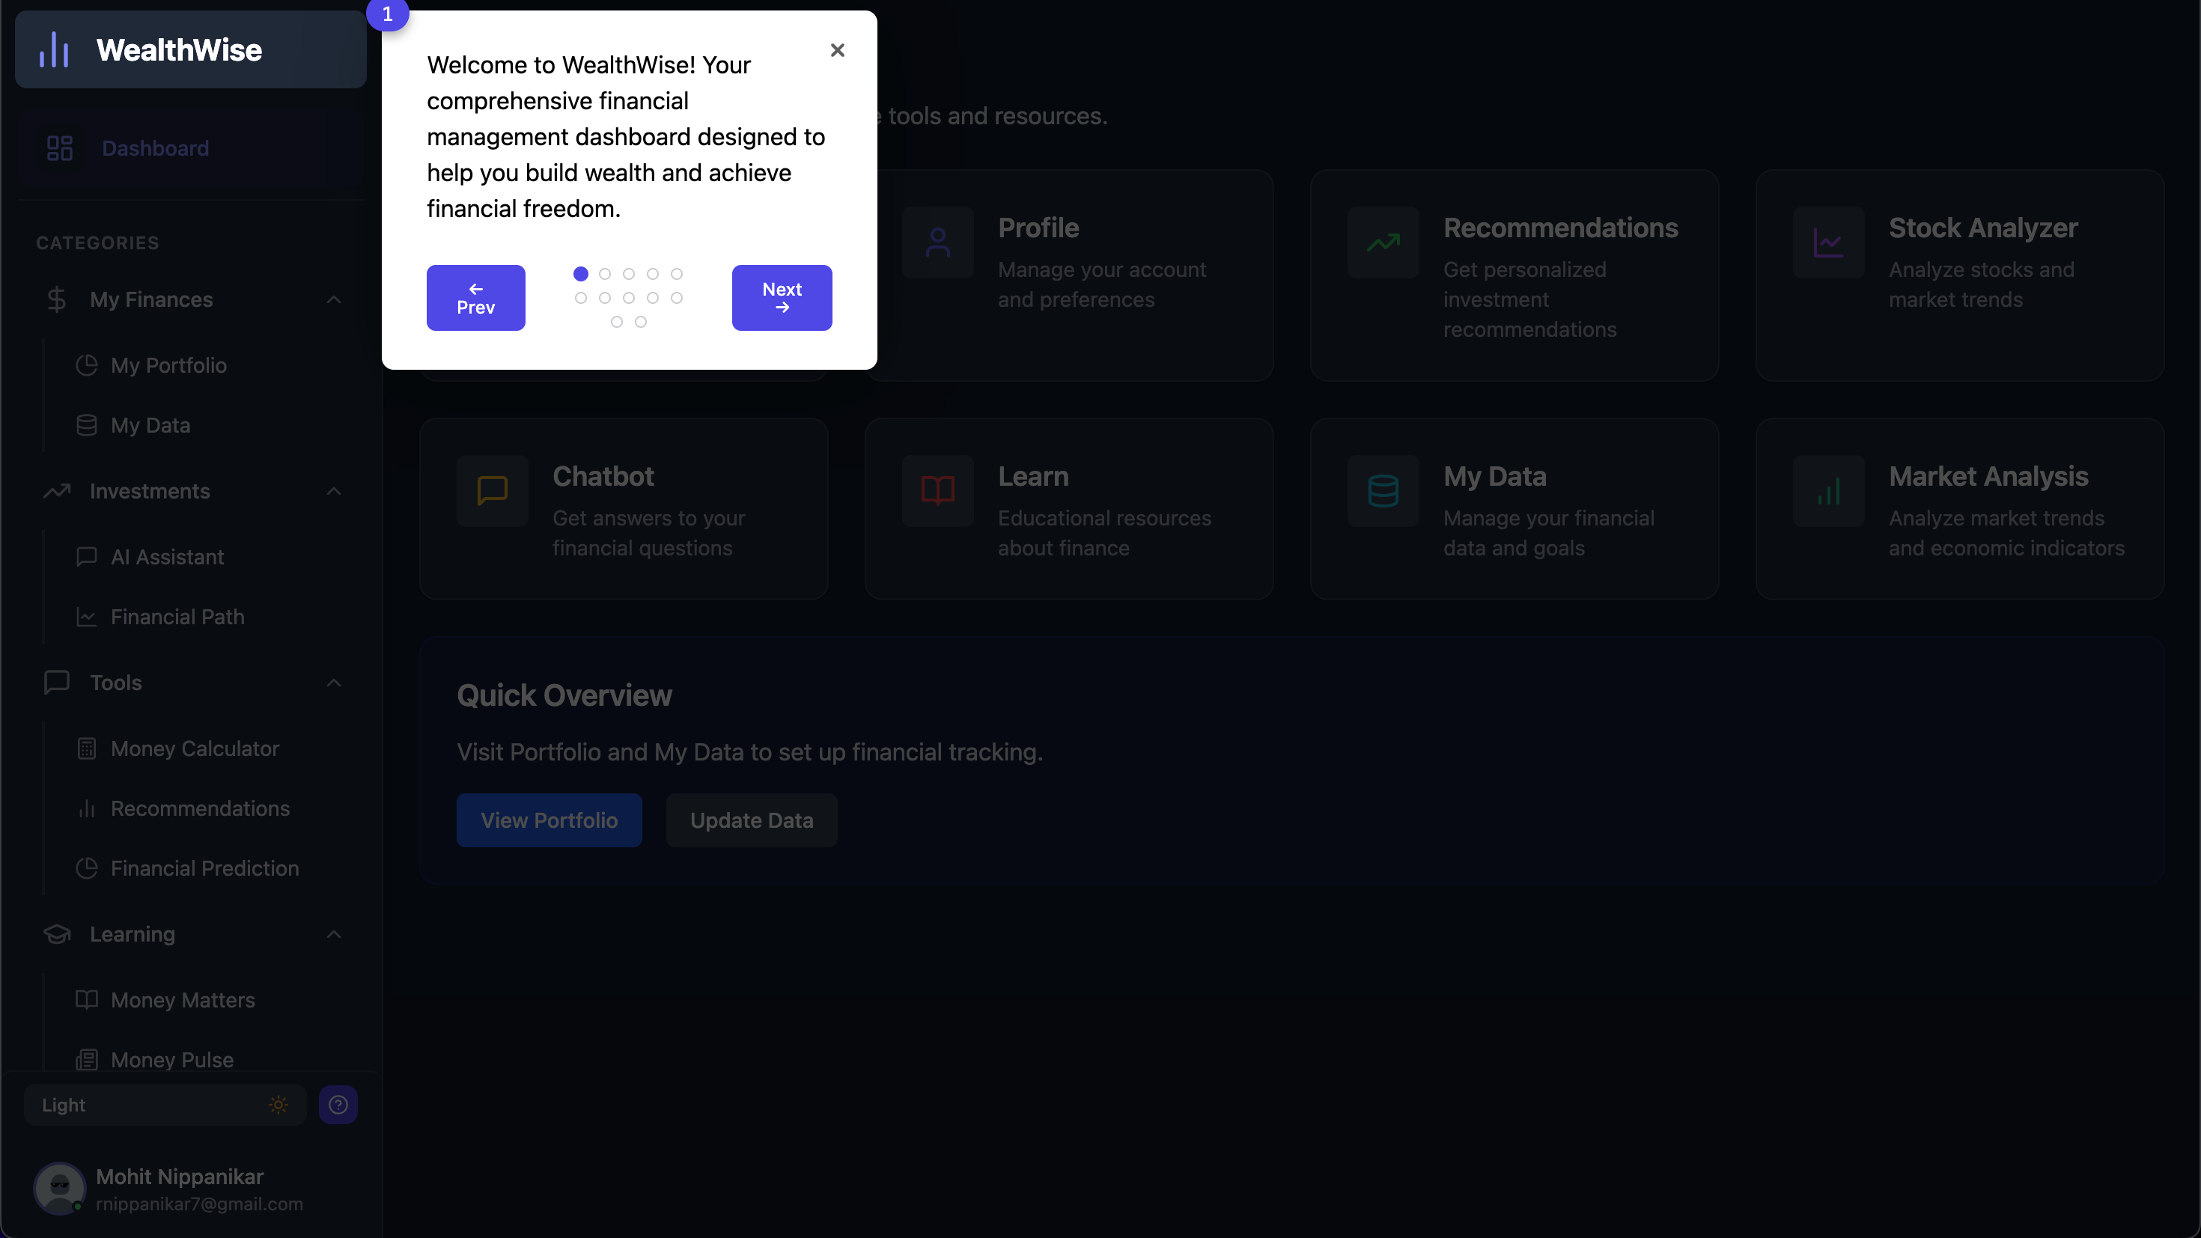2201x1238 pixels.
Task: Collapse the My Finances category
Action: click(x=333, y=300)
